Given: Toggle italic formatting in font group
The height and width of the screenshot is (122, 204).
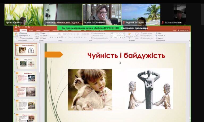Looking at the screenshot, I should click(53, 37).
